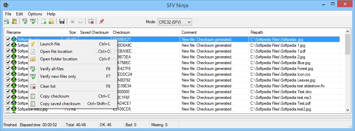355x131 pixels.
Task: Uncheck the checkbox of the Softpedia 2.jpg row
Action: click(8, 57)
